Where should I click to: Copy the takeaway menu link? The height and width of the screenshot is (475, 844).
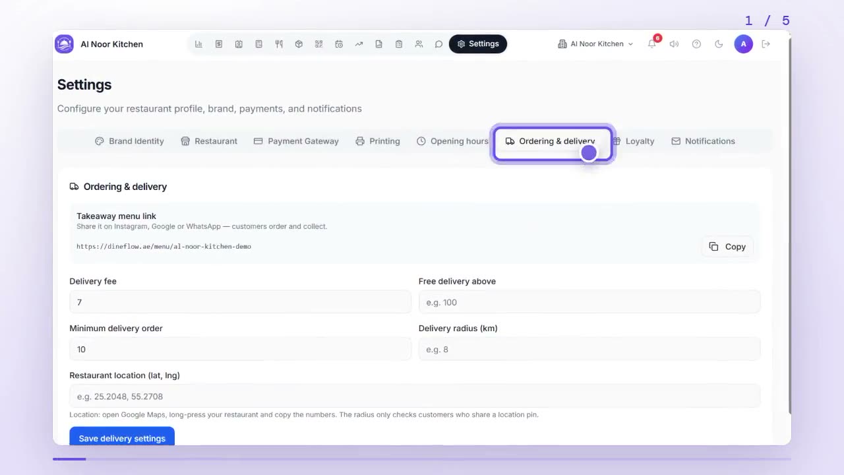[727, 247]
